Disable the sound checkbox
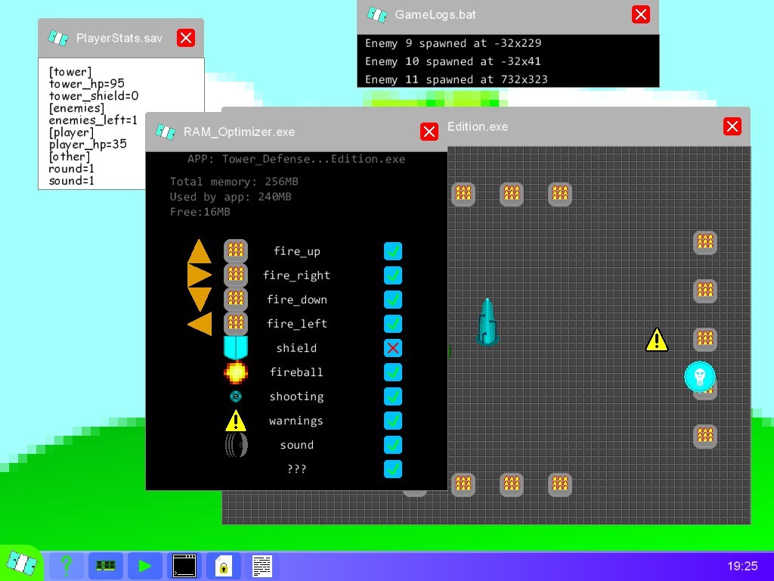 click(x=392, y=445)
